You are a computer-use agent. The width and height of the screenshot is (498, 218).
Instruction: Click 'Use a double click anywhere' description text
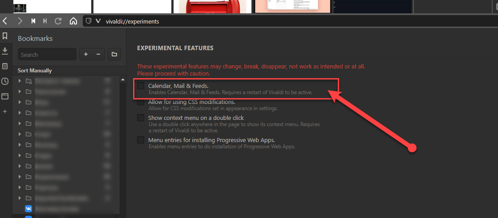tap(234, 127)
